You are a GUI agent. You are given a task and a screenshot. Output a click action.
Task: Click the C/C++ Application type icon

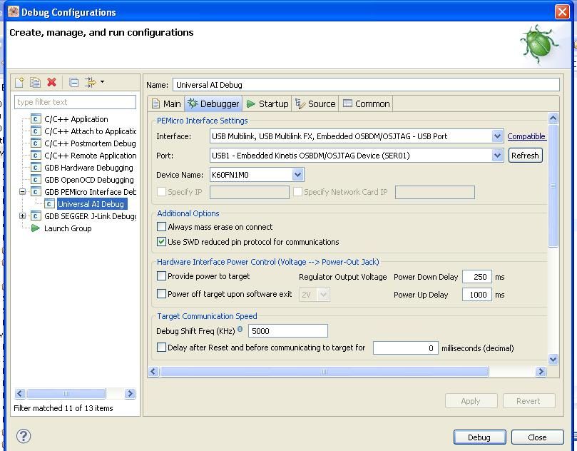(x=36, y=119)
